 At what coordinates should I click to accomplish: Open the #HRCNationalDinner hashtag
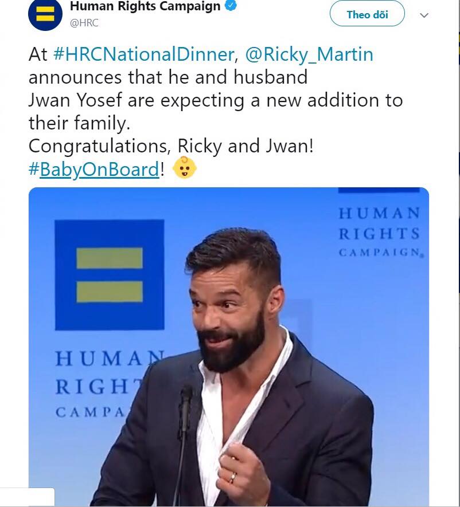143,54
